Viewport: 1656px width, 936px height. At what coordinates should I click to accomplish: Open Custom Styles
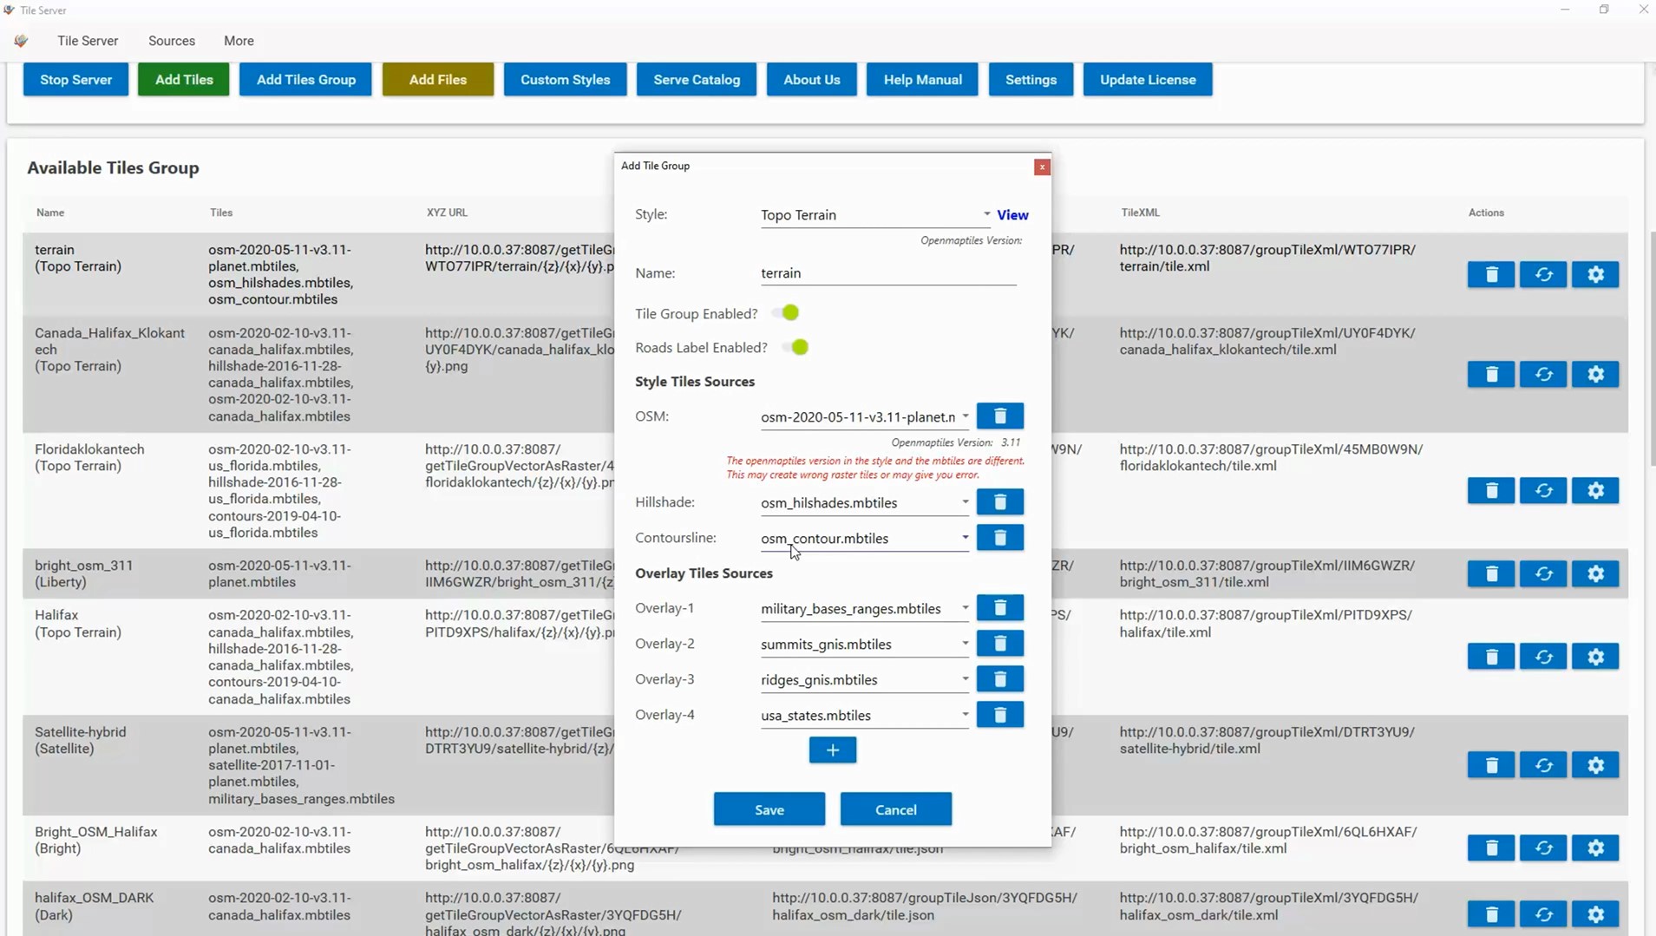coord(565,80)
